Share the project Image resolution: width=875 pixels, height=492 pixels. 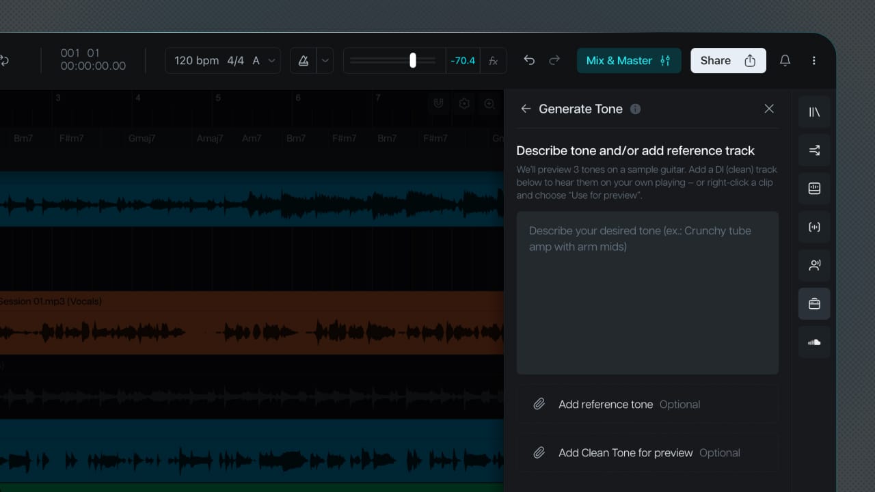point(728,61)
